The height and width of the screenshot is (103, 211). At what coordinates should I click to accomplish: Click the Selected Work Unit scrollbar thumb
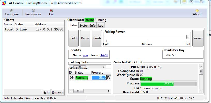[x=201, y=72]
